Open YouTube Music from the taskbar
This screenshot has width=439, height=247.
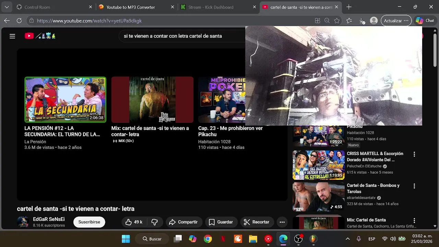click(268, 239)
